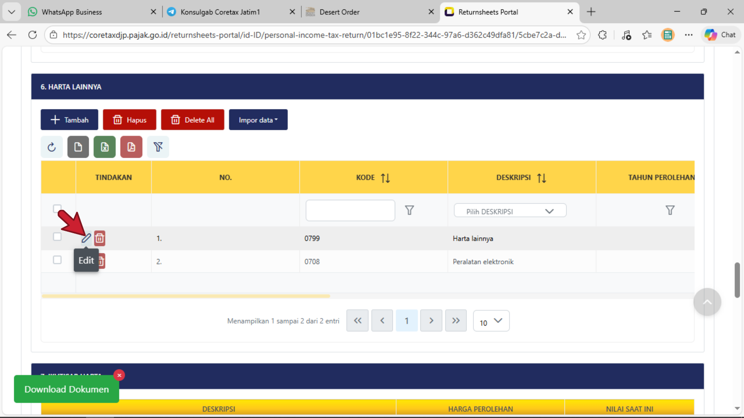Open the Pilih DESKRIPSI dropdown
Image resolution: width=744 pixels, height=418 pixels.
pyautogui.click(x=510, y=211)
